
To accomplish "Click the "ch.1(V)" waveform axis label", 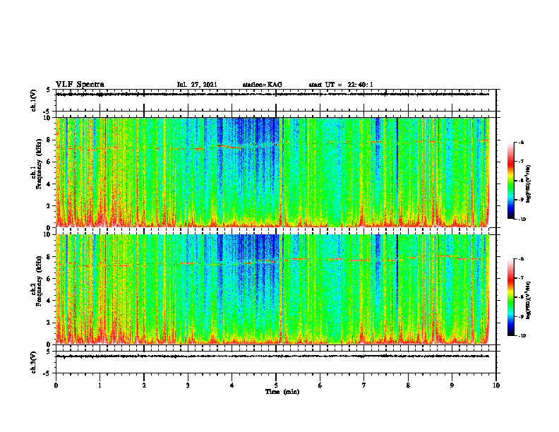I will (x=34, y=100).
